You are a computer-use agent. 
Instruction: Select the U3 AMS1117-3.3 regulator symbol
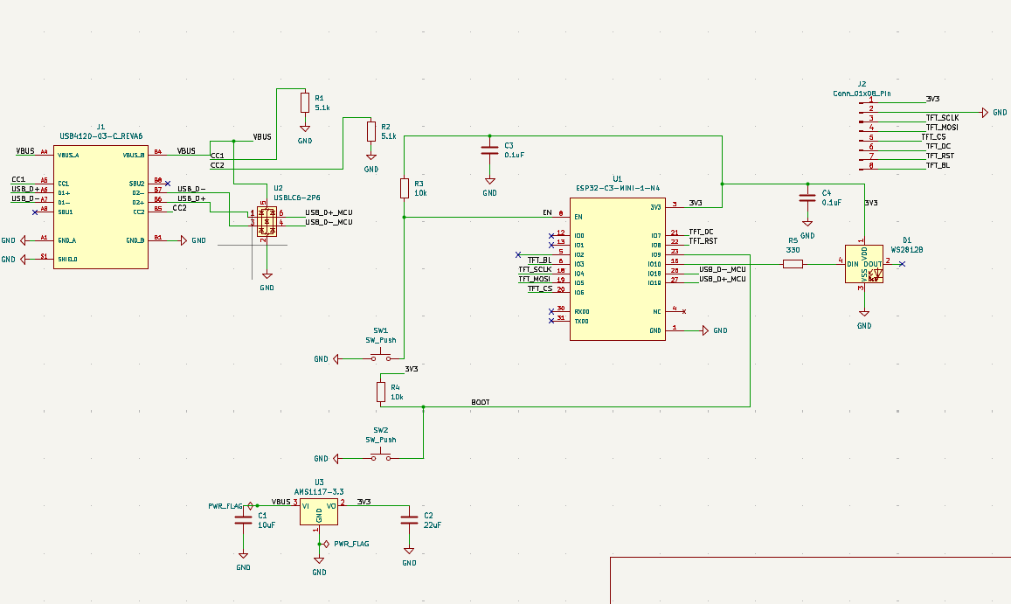click(x=319, y=512)
